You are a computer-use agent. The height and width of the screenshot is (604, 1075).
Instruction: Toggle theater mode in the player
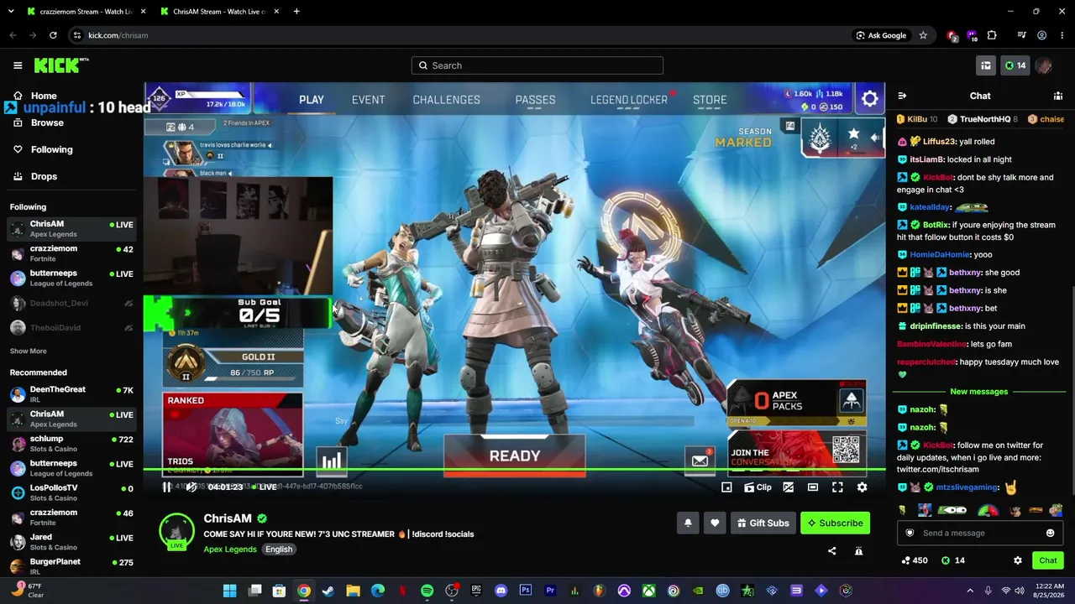(x=813, y=487)
